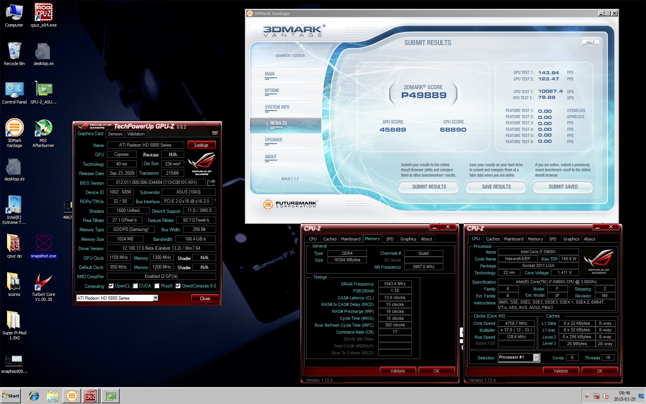Open Intel(R) Extreme Tuning shortcut

14,210
